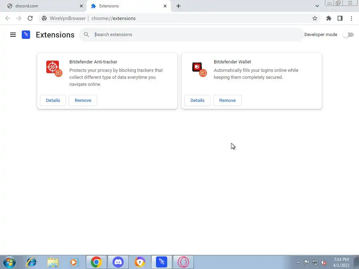The image size is (359, 269).
Task: Open Details for Bitdefender Anti-tracker
Action: (x=53, y=101)
